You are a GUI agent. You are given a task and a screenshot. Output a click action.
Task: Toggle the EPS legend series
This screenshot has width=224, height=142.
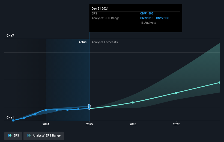tap(13, 135)
